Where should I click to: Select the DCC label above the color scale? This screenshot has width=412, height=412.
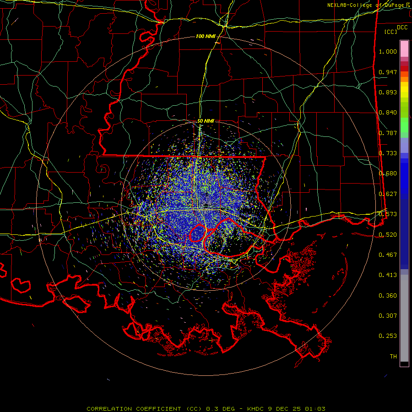pos(402,27)
